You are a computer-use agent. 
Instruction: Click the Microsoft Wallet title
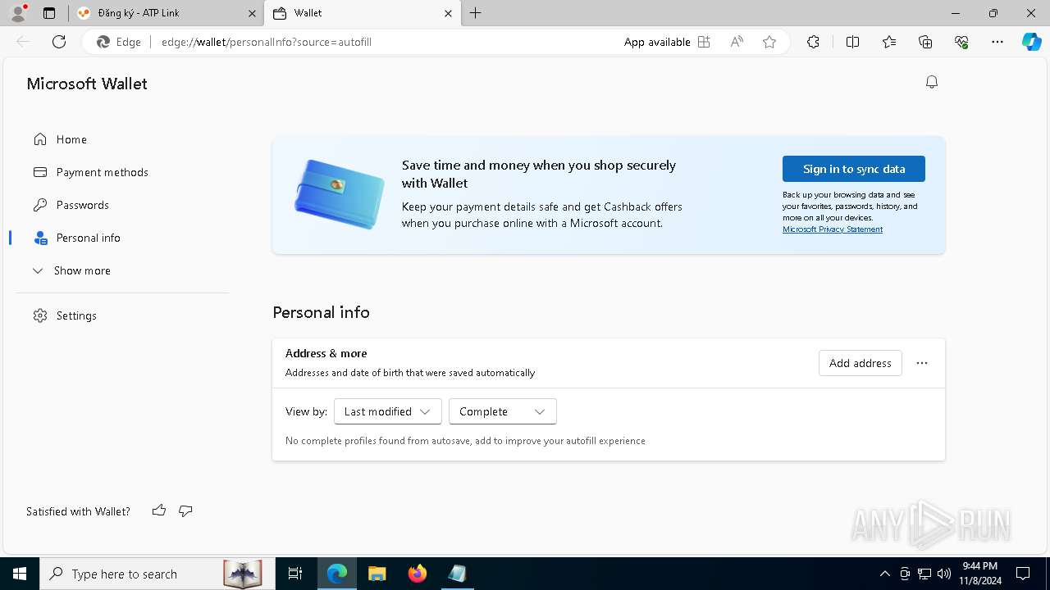[x=87, y=84]
